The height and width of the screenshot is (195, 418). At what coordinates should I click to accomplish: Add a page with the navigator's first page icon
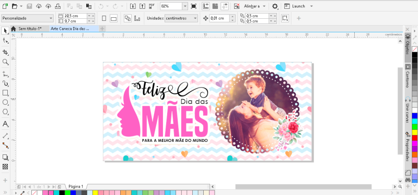tap(19, 187)
